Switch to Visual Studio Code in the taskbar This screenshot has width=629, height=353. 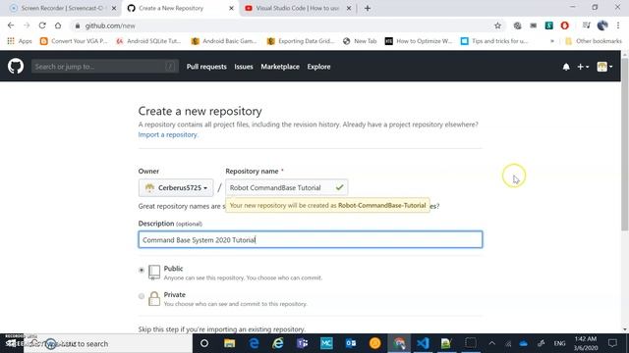coord(423,343)
